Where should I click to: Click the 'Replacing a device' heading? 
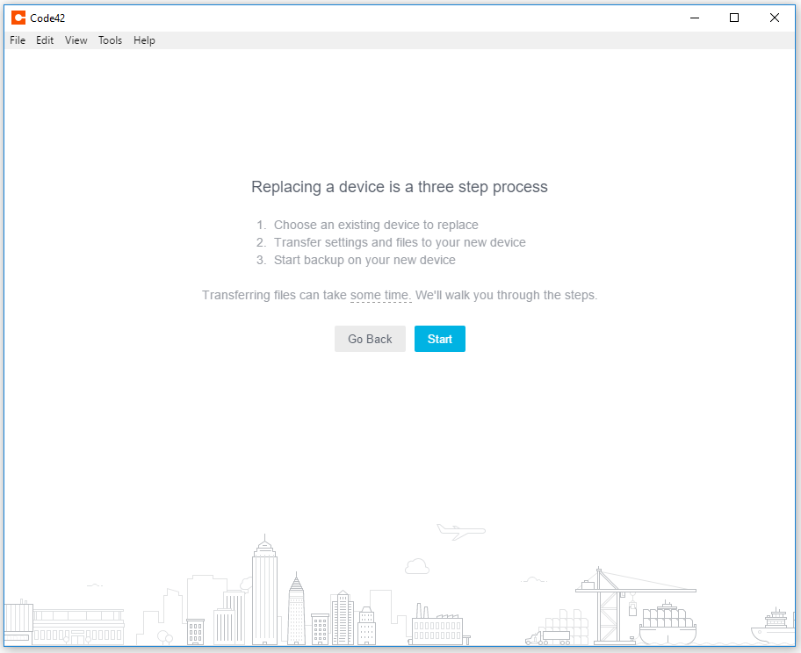pos(400,187)
